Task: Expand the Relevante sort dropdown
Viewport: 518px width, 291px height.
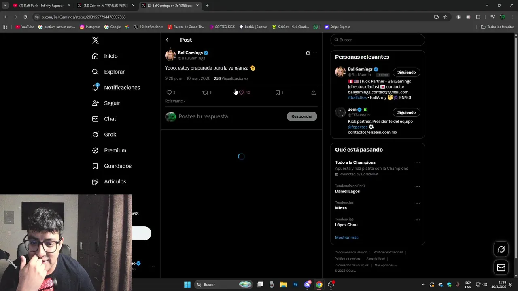Action: pos(175,101)
